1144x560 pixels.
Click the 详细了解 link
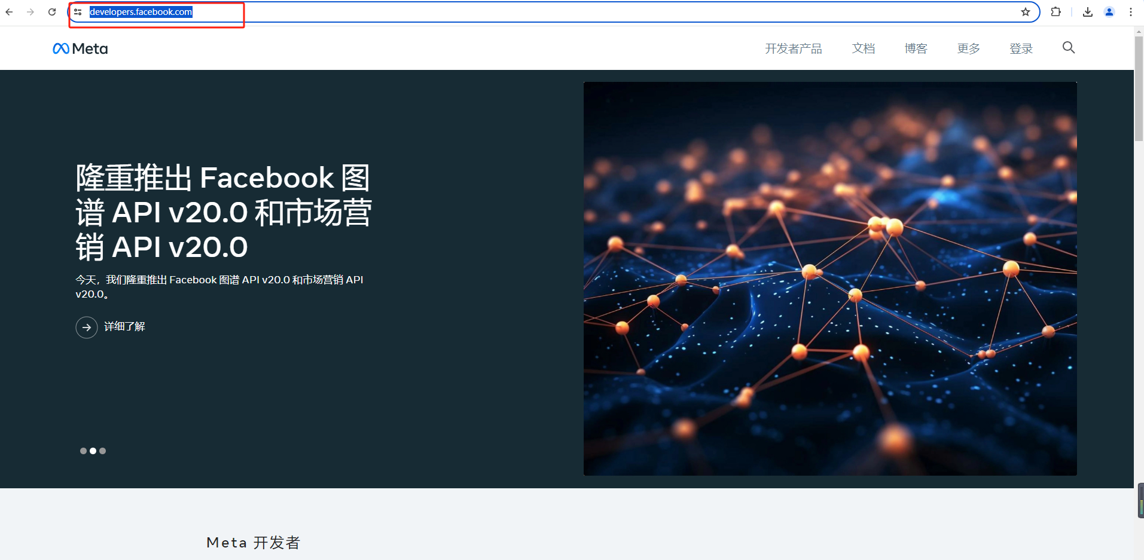pos(124,326)
